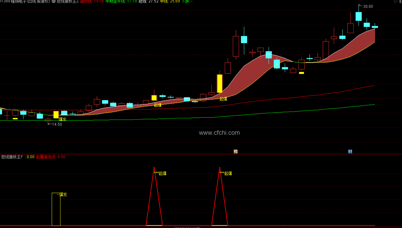
Task: Open the 财 marker icon
Action: tap(350, 152)
